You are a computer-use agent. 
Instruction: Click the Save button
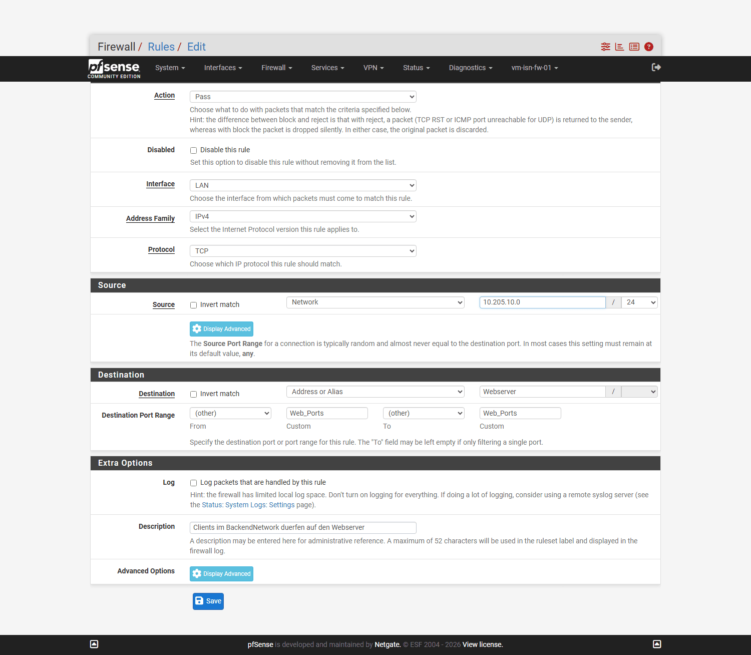pyautogui.click(x=208, y=601)
